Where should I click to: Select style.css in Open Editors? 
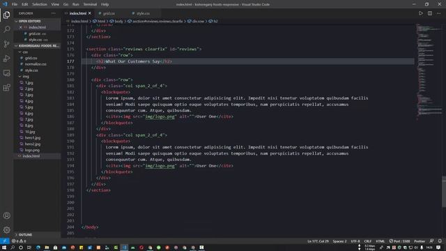[x=37, y=40]
